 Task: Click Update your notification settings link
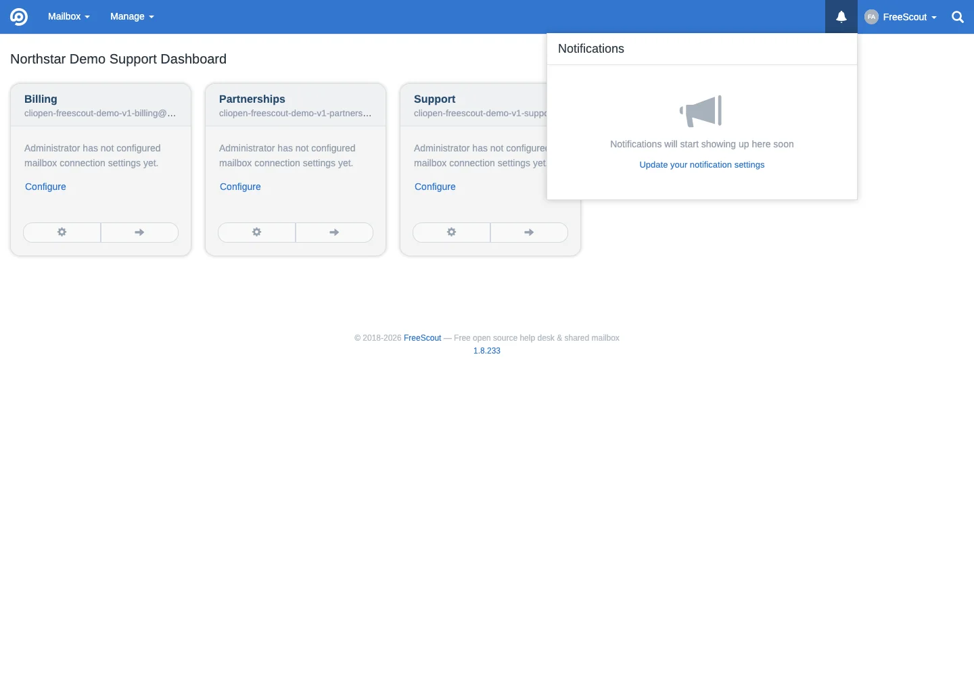tap(702, 165)
